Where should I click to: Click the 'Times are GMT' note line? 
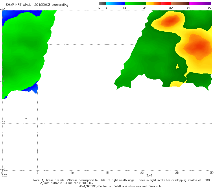[x=121, y=180]
